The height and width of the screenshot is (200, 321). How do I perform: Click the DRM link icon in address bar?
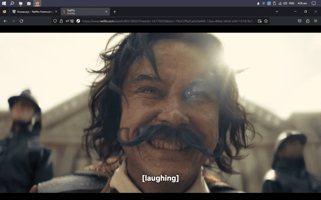[x=78, y=21]
